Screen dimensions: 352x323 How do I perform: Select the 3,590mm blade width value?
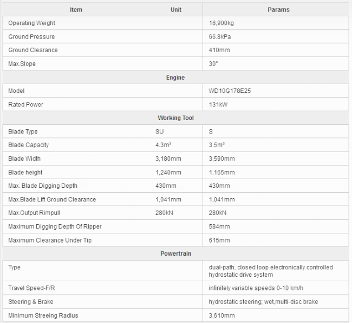[x=221, y=159]
